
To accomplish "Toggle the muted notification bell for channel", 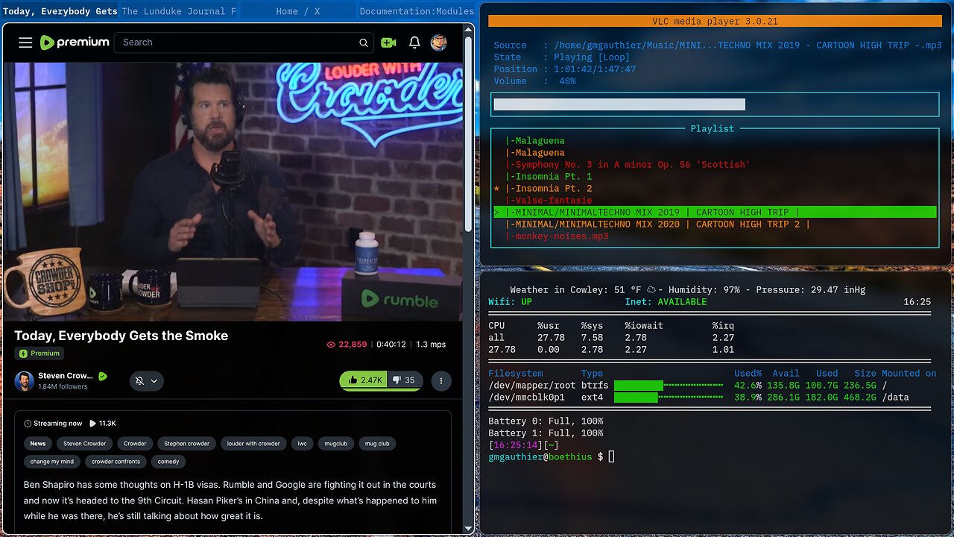I will click(139, 380).
